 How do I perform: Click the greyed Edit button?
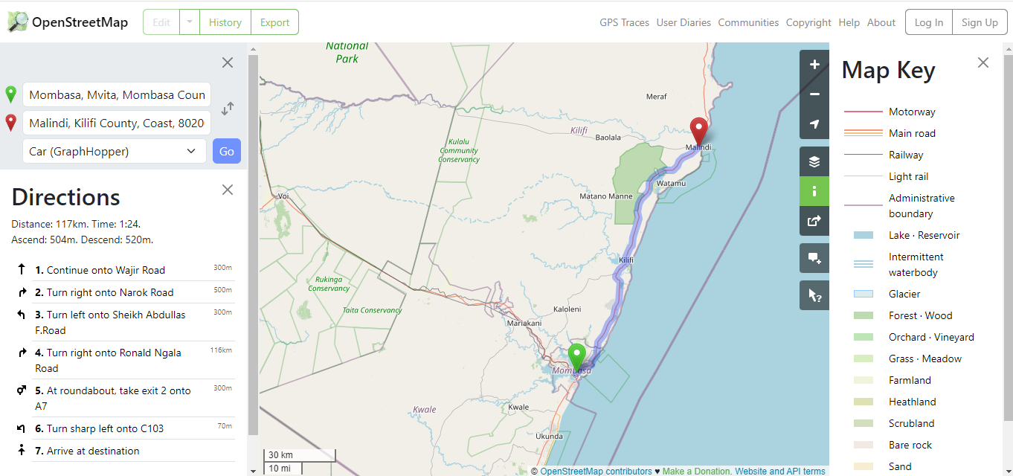click(161, 22)
